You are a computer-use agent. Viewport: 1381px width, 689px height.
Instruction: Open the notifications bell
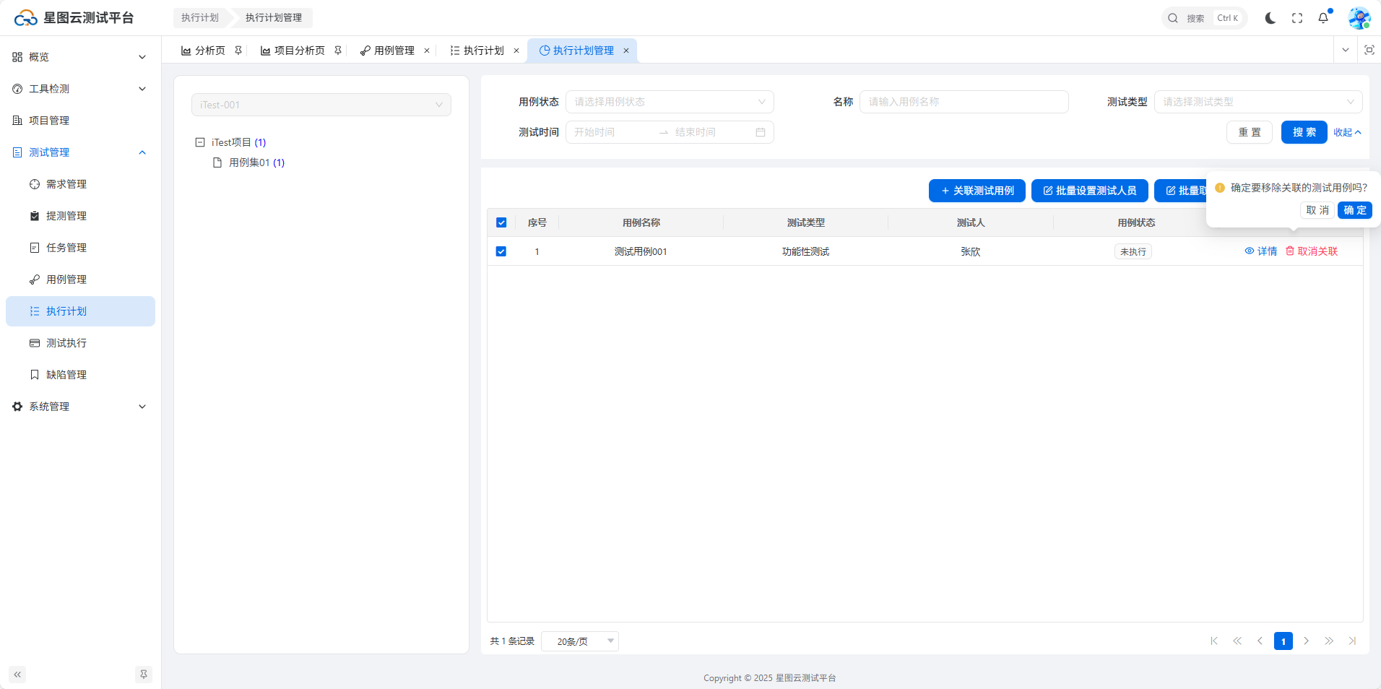1323,18
